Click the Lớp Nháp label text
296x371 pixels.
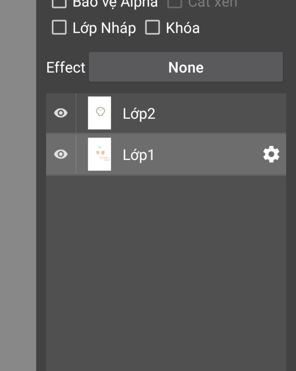pos(104,28)
